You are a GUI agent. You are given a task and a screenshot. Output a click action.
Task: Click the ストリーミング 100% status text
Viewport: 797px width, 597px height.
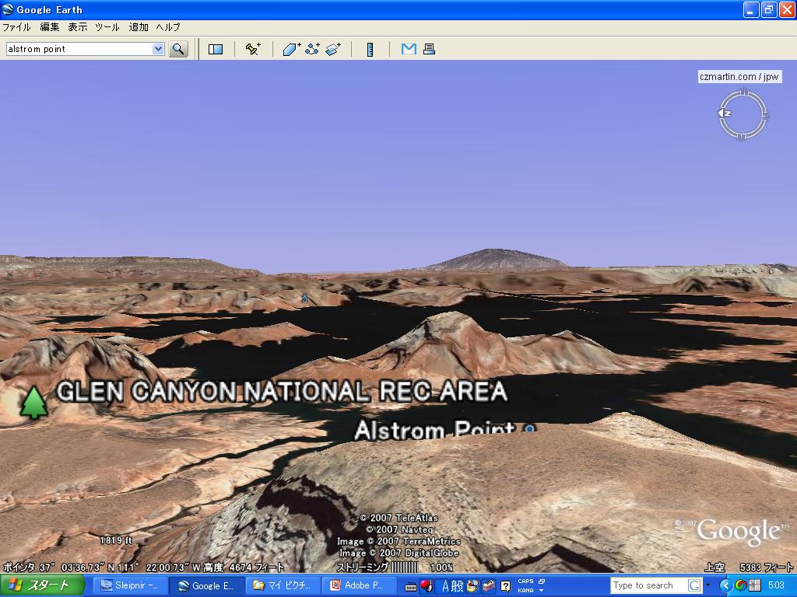(395, 567)
